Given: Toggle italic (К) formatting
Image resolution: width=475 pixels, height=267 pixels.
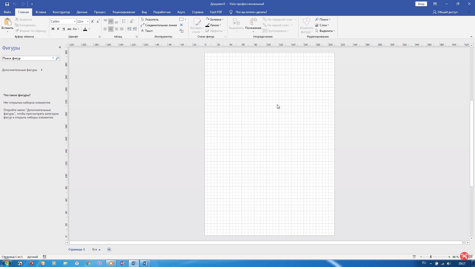Looking at the screenshot, I should pos(58,29).
